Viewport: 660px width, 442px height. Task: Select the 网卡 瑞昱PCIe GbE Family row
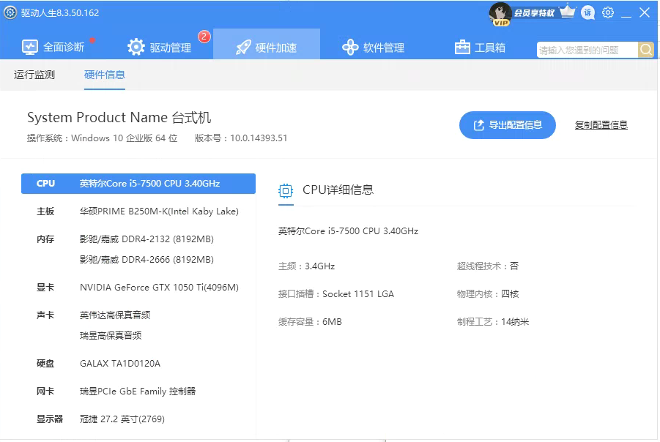click(138, 391)
